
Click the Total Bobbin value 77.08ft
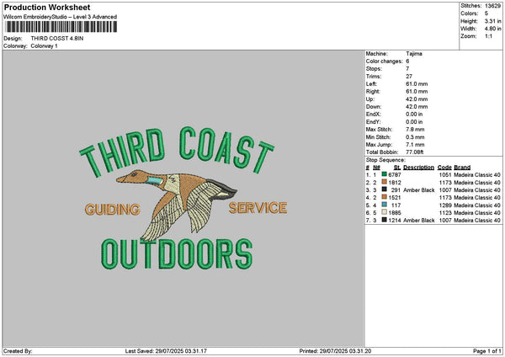click(x=414, y=152)
